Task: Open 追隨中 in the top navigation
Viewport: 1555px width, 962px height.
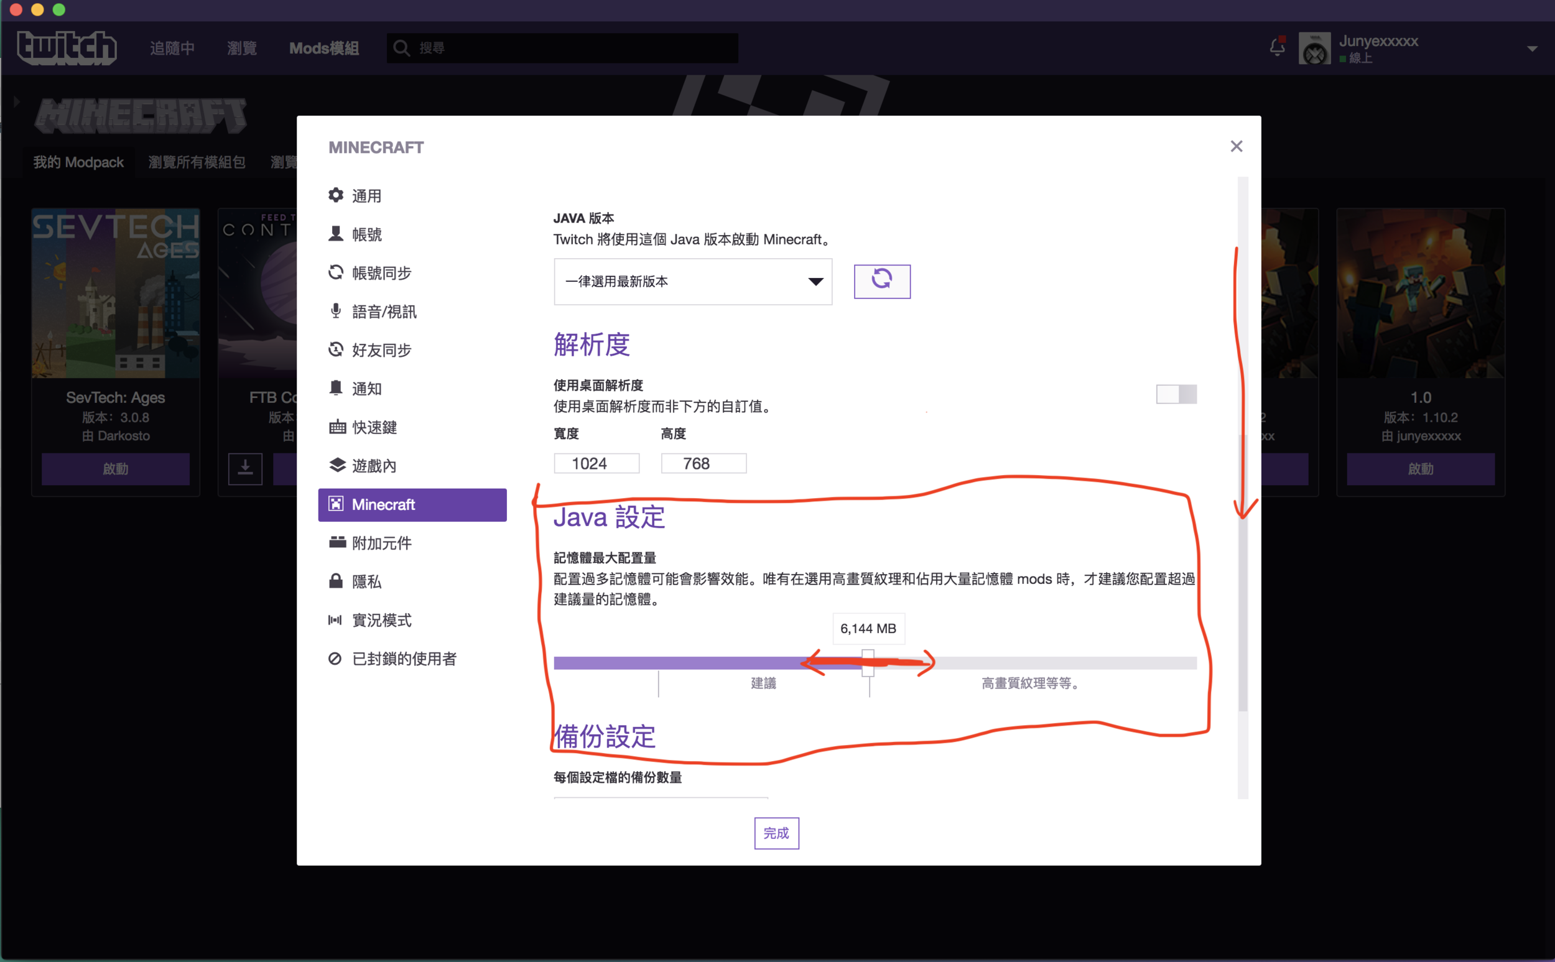Action: pyautogui.click(x=172, y=49)
